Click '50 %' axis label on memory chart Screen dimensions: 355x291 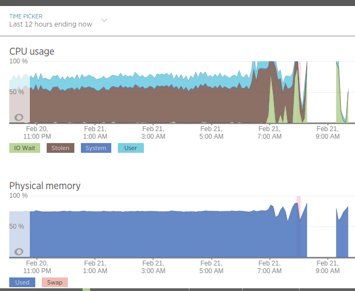coord(16,227)
